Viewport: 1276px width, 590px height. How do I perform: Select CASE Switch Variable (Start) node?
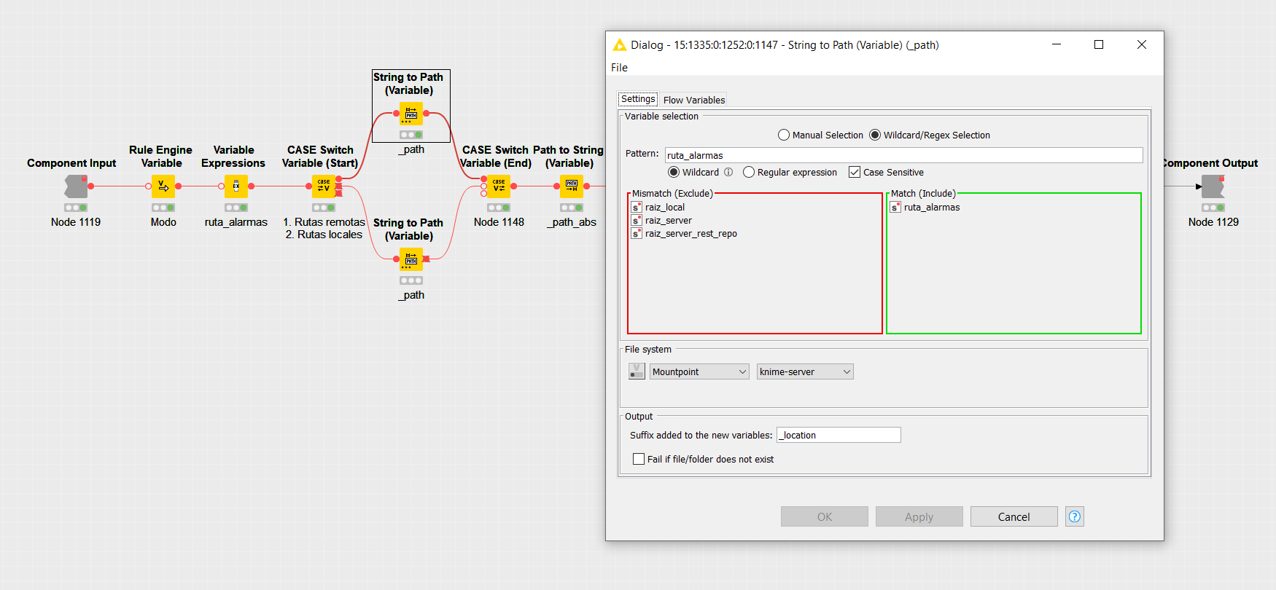click(323, 186)
